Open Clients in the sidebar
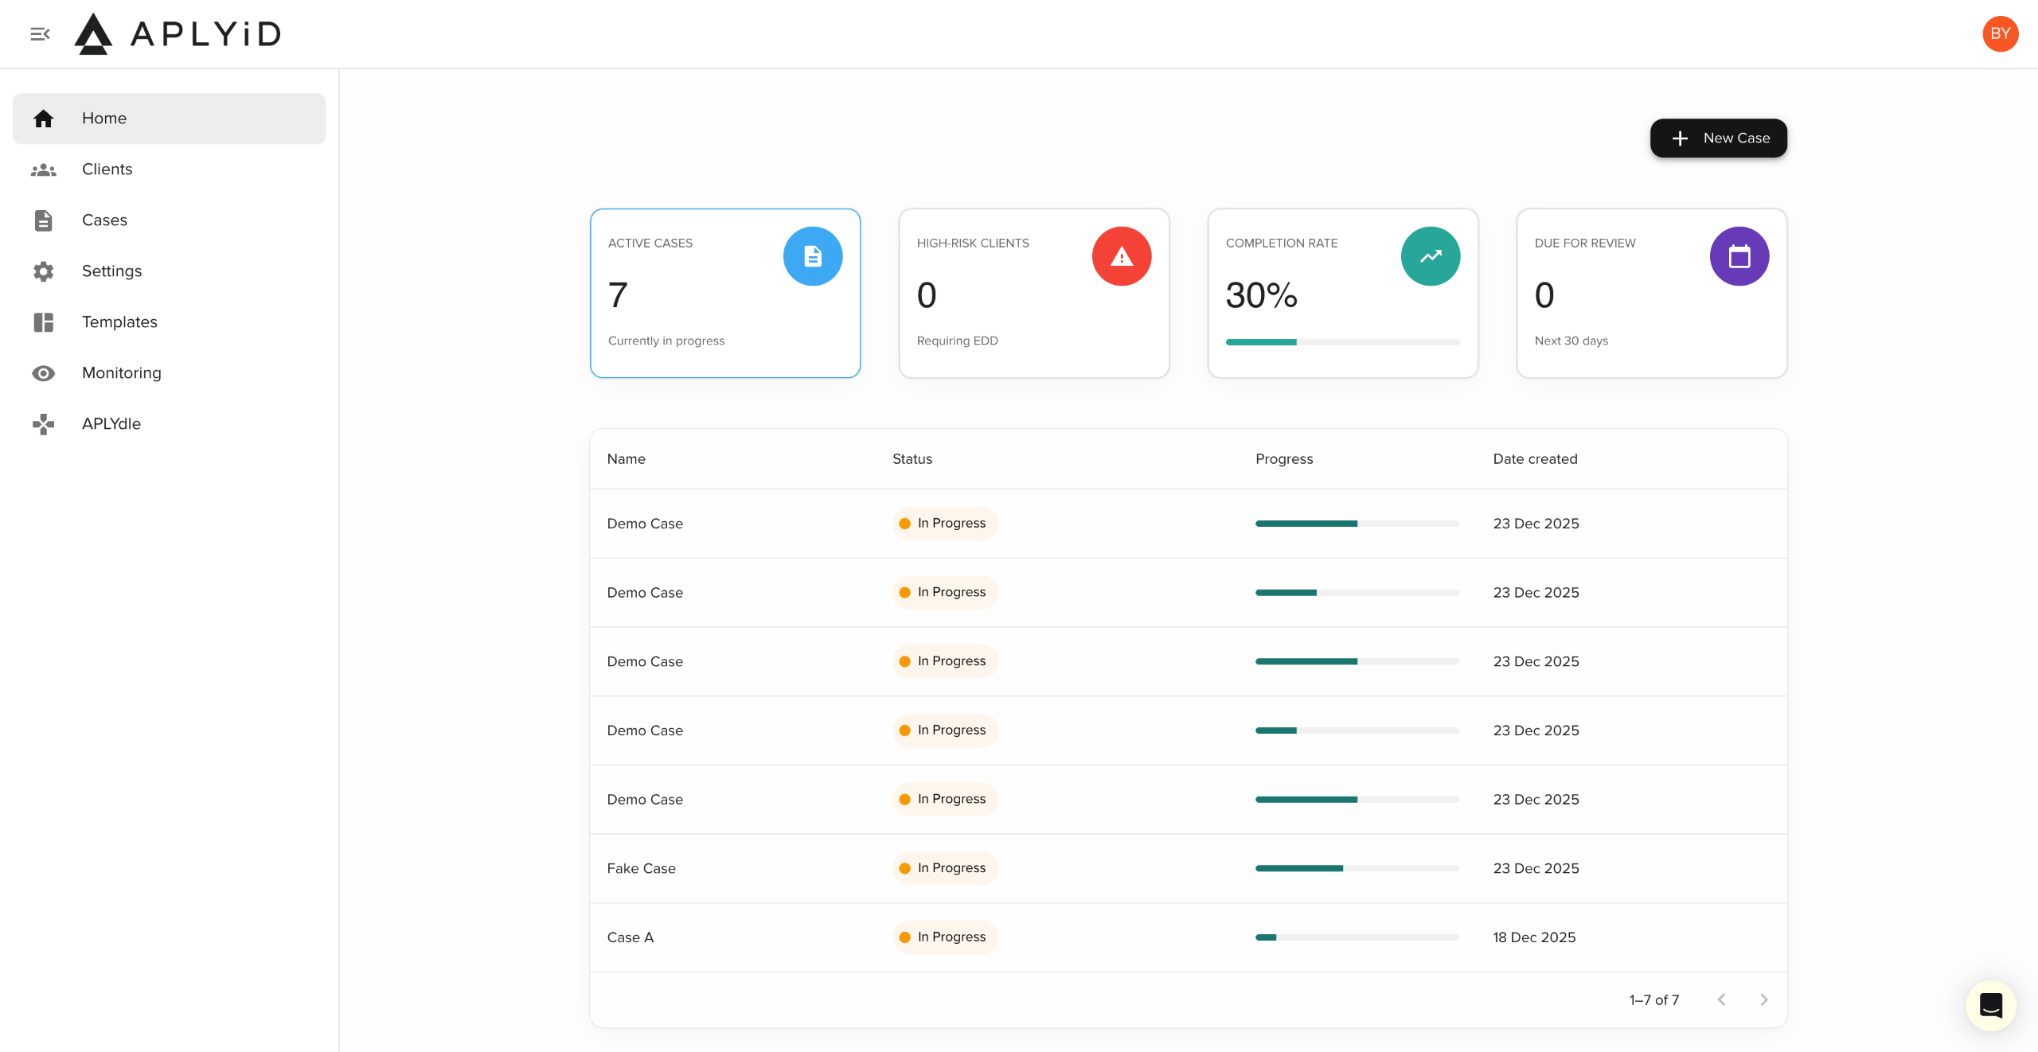The width and height of the screenshot is (2038, 1052). pos(107,169)
